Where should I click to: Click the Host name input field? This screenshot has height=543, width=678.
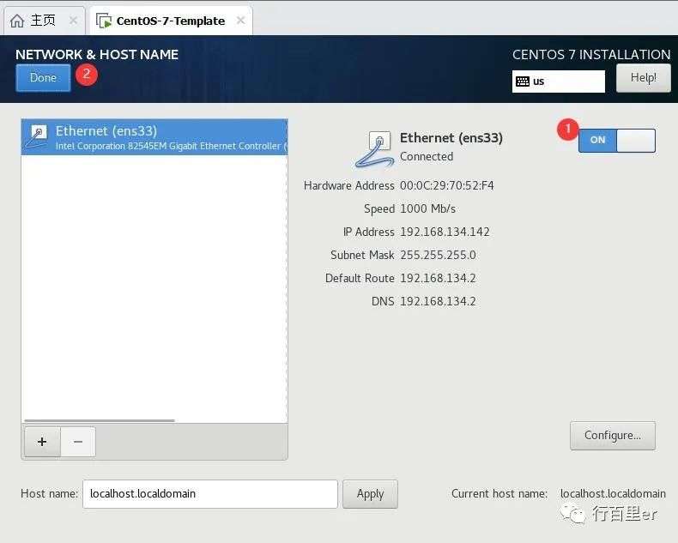point(210,494)
